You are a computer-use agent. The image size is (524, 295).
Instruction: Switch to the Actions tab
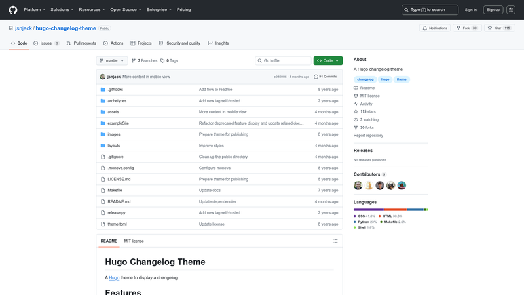click(x=113, y=43)
